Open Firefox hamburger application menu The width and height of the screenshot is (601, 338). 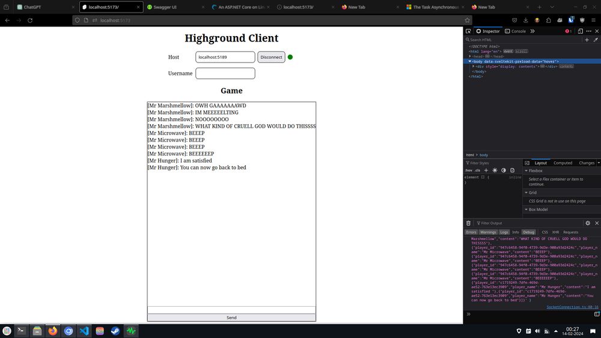pos(593,20)
